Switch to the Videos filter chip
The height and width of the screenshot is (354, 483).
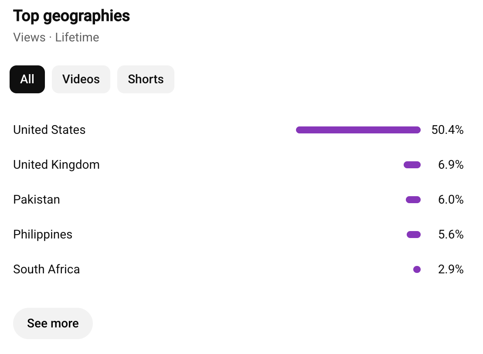[x=81, y=79]
